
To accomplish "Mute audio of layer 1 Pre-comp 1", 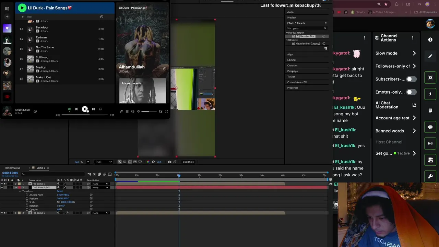I will 5,184.
